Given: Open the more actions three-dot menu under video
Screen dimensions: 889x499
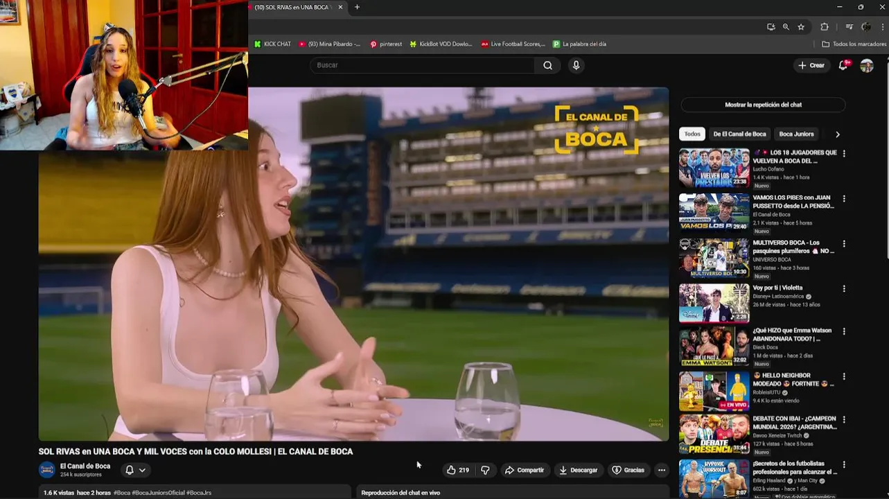Looking at the screenshot, I should coord(662,470).
